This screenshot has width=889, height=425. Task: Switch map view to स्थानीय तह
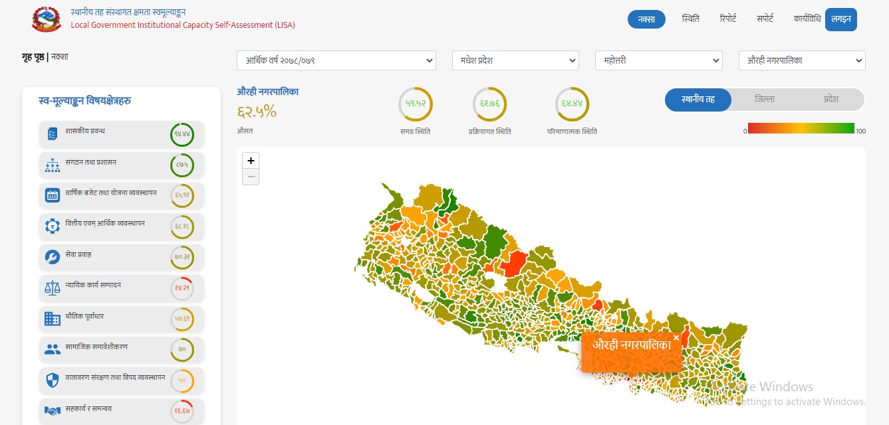(698, 100)
